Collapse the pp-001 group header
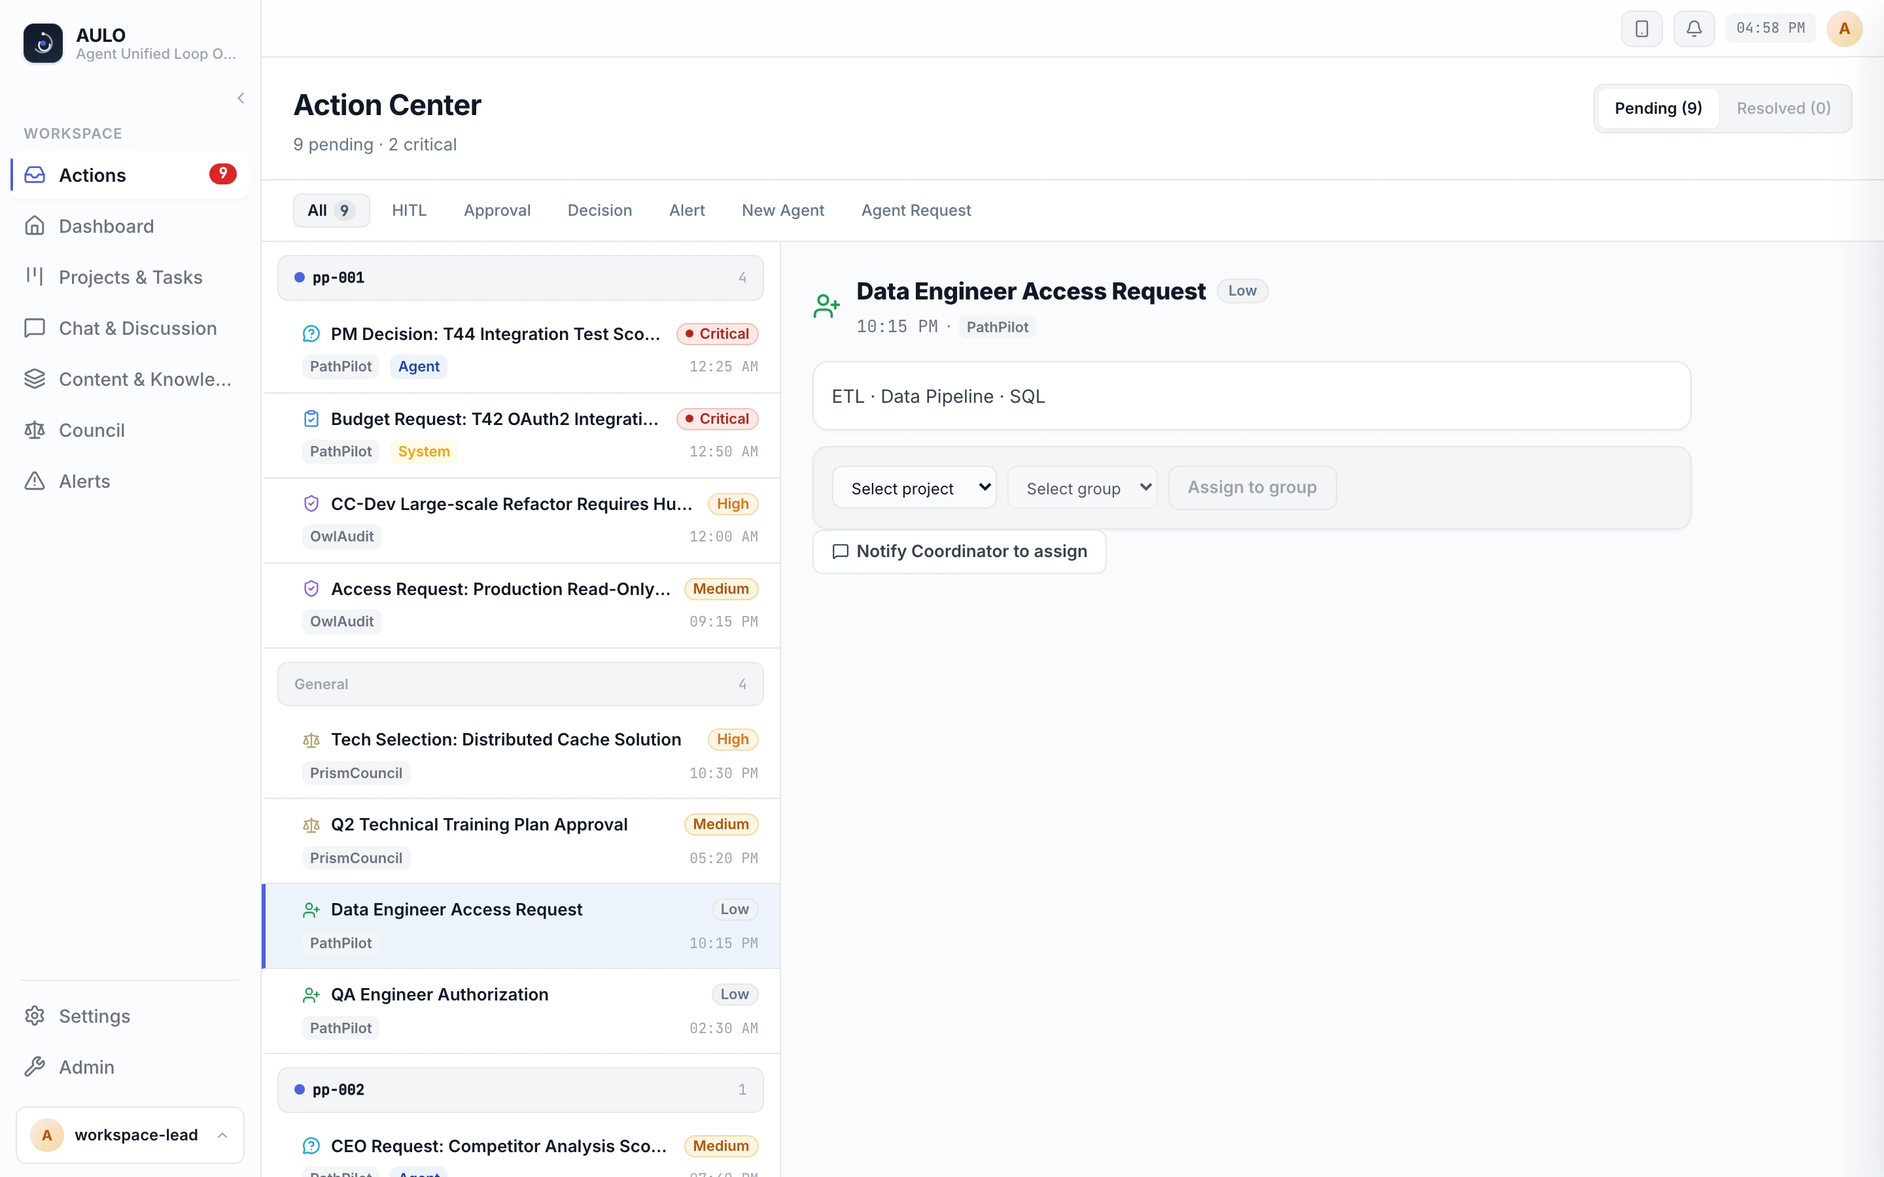Image resolution: width=1884 pixels, height=1177 pixels. [520, 278]
